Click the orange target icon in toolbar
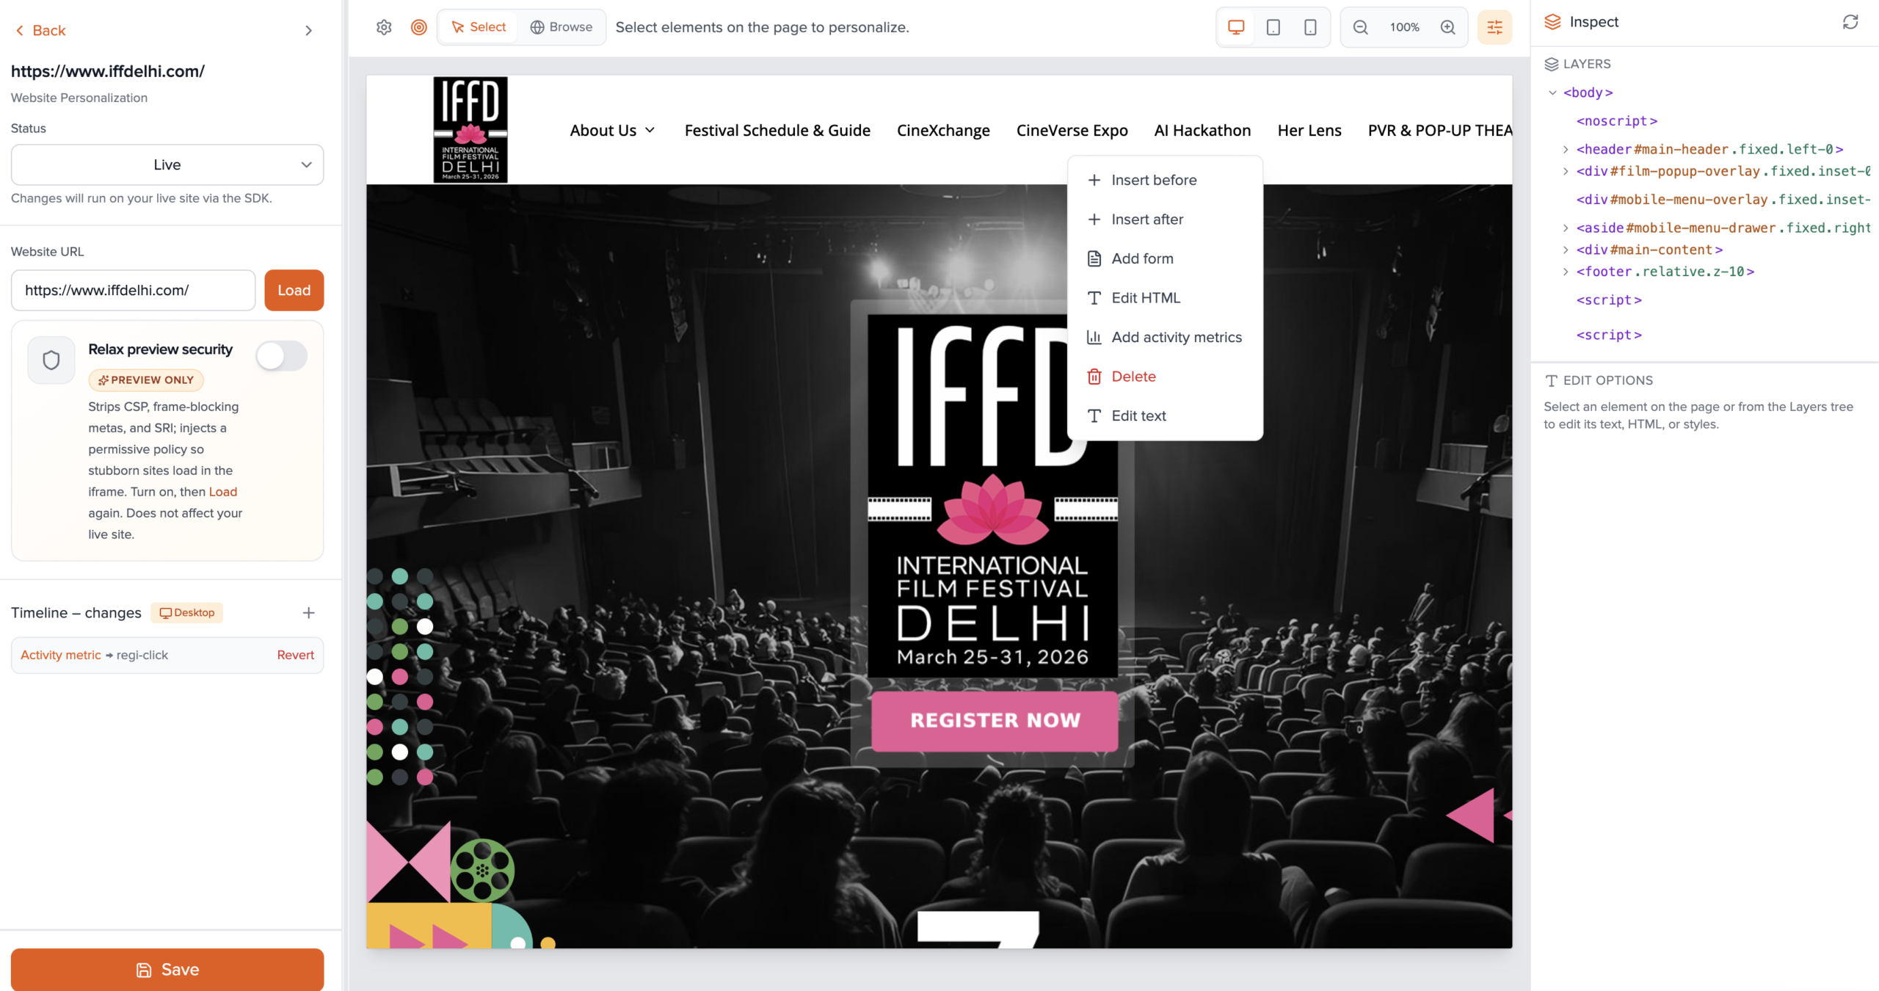This screenshot has width=1879, height=991. point(418,27)
